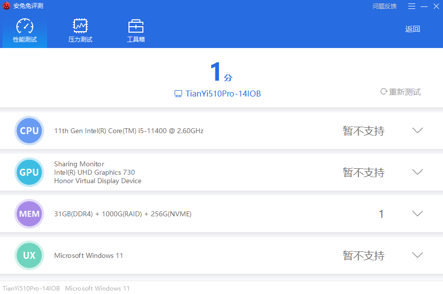Click the AnTuTu logo in title bar
443x294 pixels.
[6, 6]
